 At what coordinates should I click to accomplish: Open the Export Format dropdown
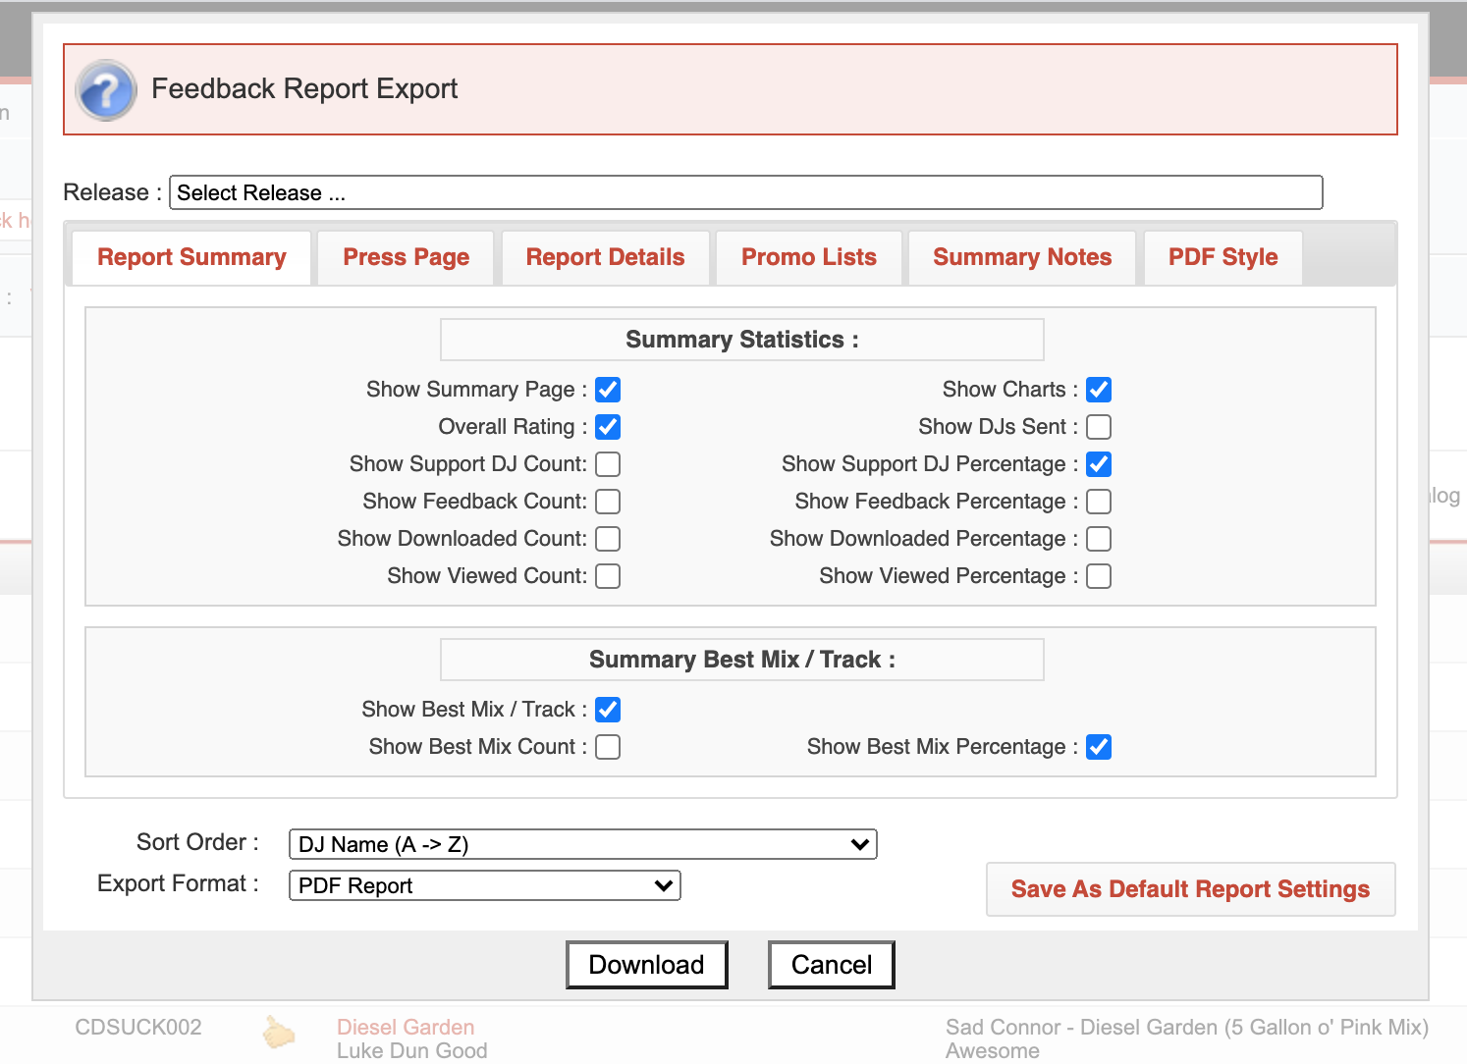point(484,885)
